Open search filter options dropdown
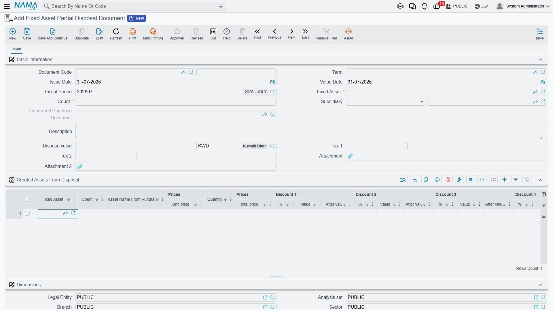 (221, 6)
